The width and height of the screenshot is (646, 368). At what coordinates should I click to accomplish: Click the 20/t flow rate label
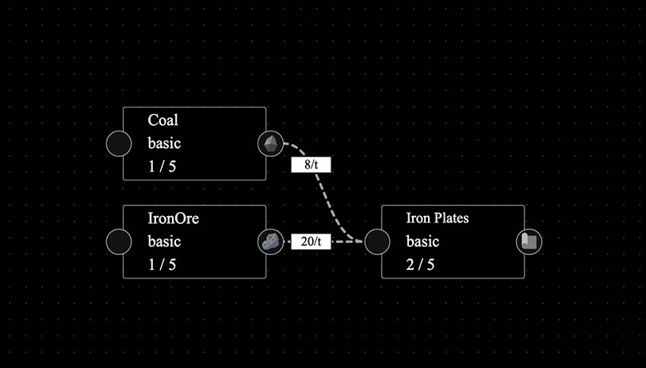pyautogui.click(x=311, y=241)
